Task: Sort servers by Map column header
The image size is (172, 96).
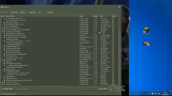Action: click(106, 16)
